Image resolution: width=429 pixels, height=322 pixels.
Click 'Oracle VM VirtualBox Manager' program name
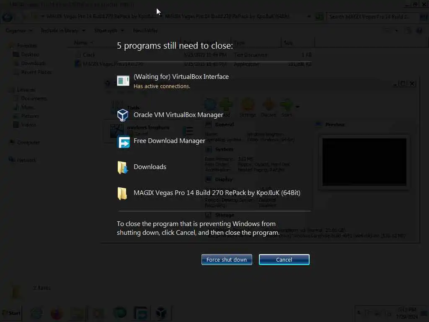(x=178, y=115)
